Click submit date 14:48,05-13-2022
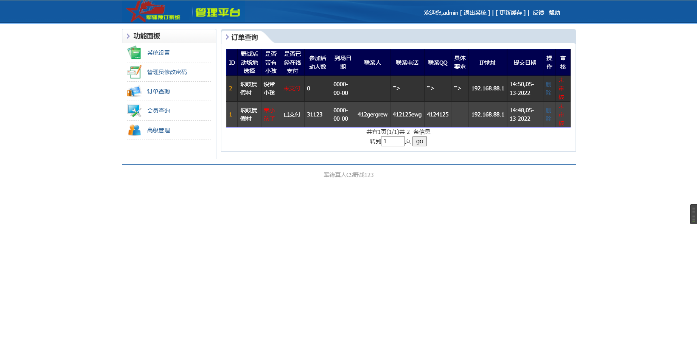The width and height of the screenshot is (697, 360). coord(522,115)
